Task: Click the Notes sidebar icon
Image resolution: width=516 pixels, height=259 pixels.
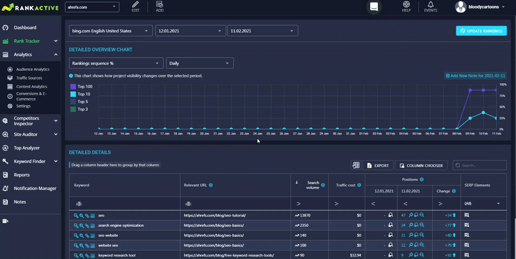Action: (x=6, y=202)
